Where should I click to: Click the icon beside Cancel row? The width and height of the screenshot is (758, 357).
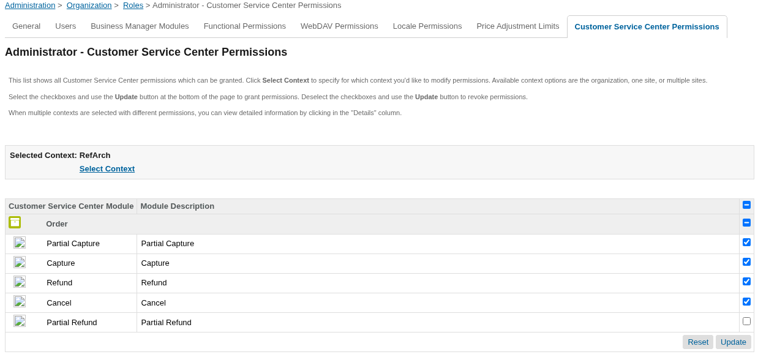coord(20,302)
